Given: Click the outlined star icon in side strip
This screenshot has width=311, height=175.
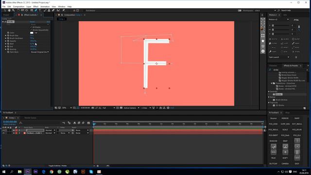Looking at the screenshot, I should pyautogui.click(x=263, y=46).
